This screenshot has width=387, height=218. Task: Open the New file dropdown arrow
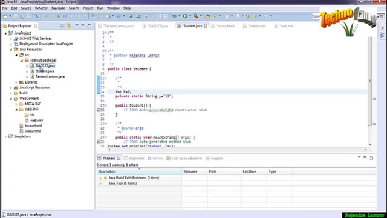click(x=10, y=16)
